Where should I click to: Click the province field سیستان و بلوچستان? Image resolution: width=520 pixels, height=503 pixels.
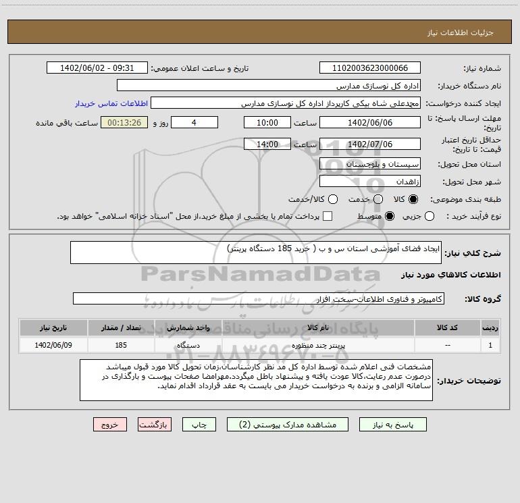370,163
